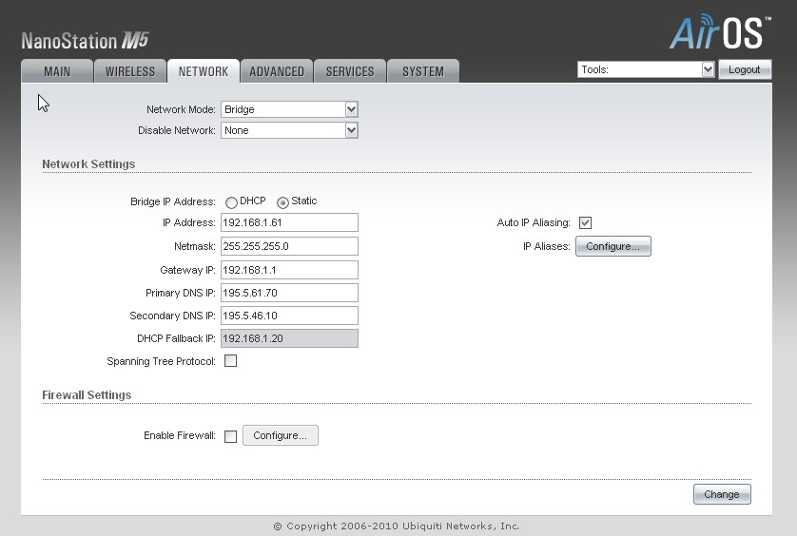Screen dimensions: 797x536
Task: Click the NanoStation M5 logo
Action: click(85, 41)
